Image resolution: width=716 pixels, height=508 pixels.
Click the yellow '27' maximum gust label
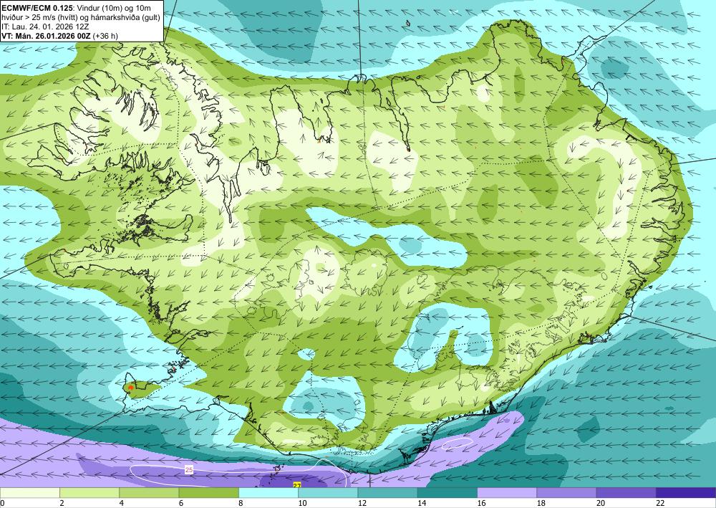click(x=297, y=485)
